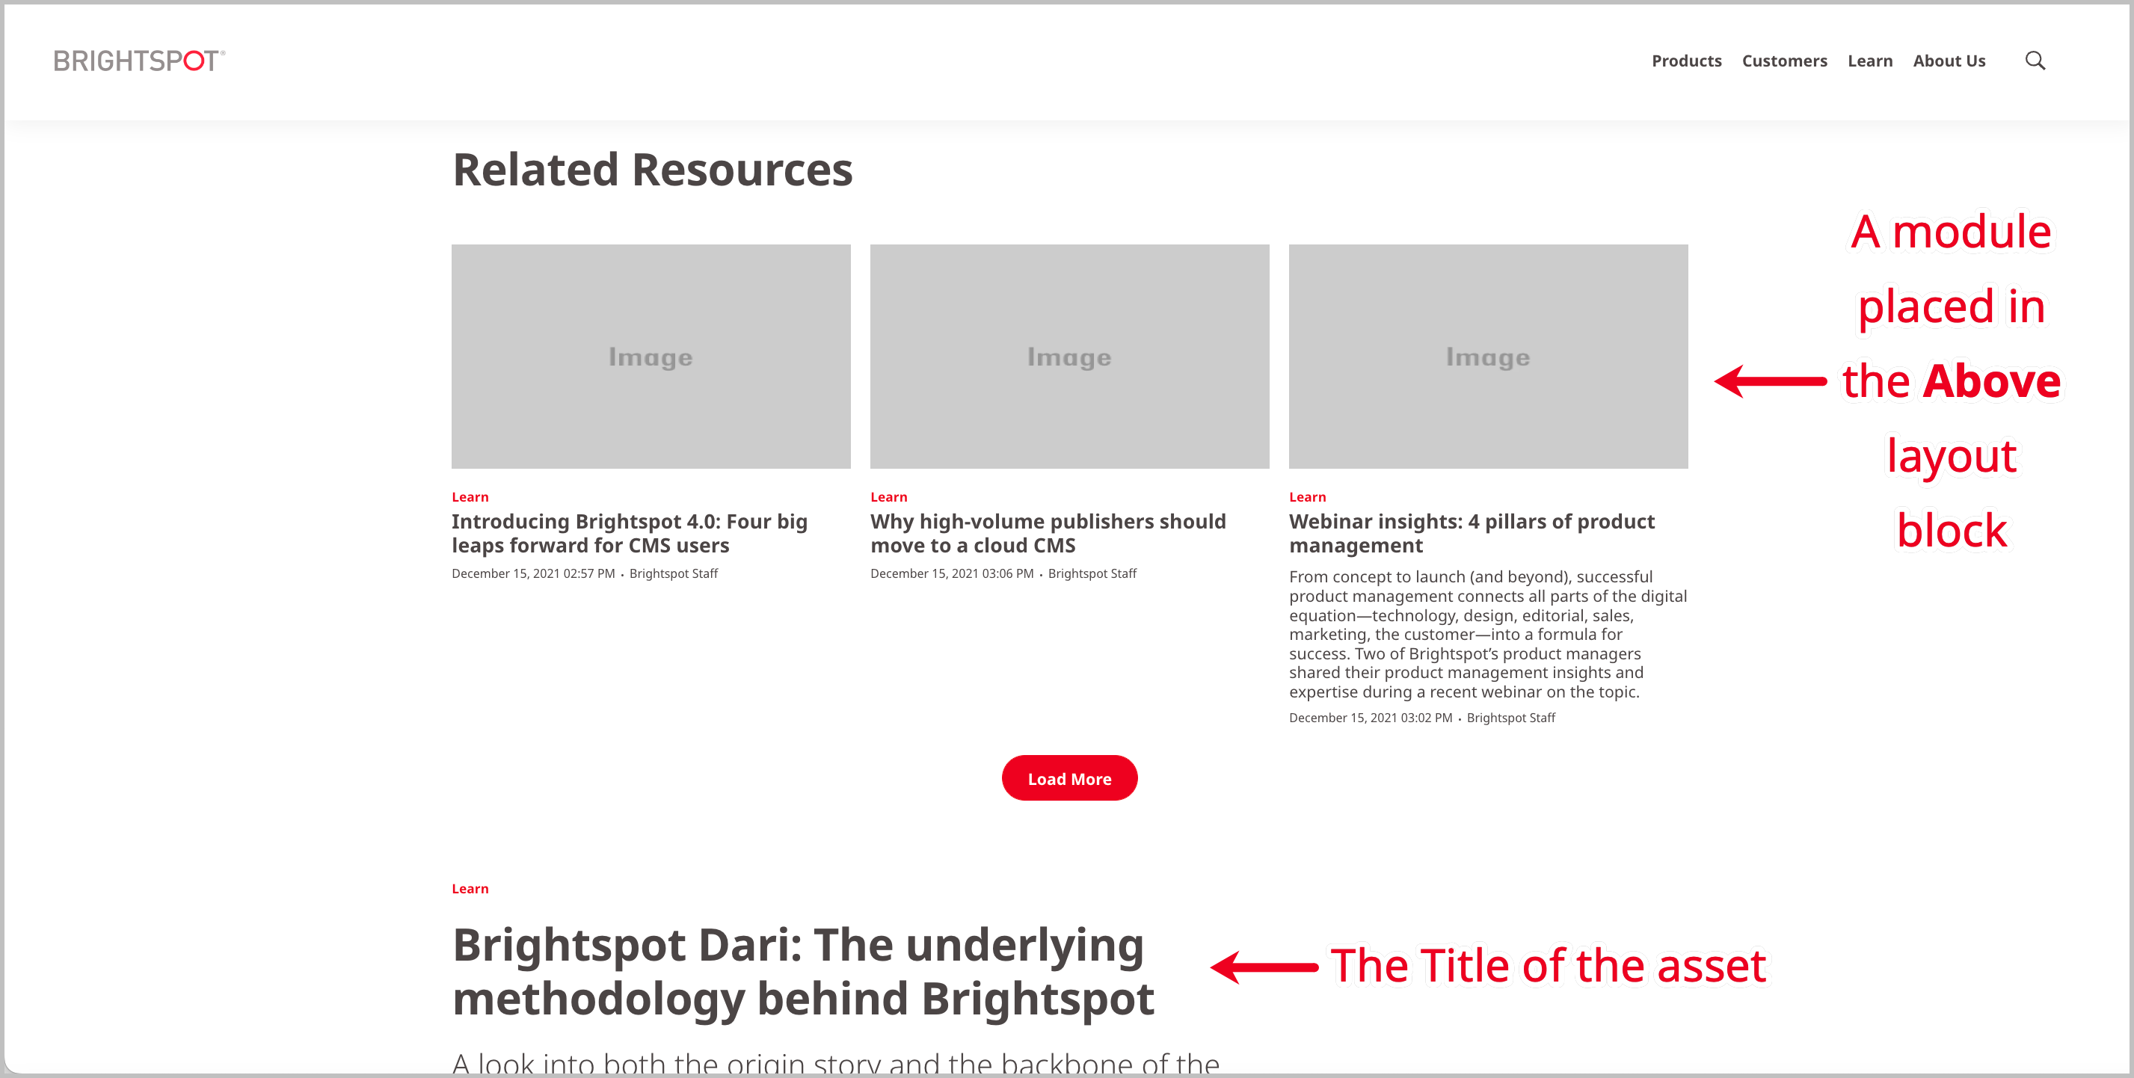2134x1078 pixels.
Task: Click Learn tag above Introducing Brightspot 4.0
Action: 470,497
